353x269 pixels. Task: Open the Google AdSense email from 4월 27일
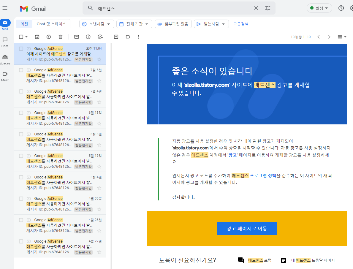(60, 247)
